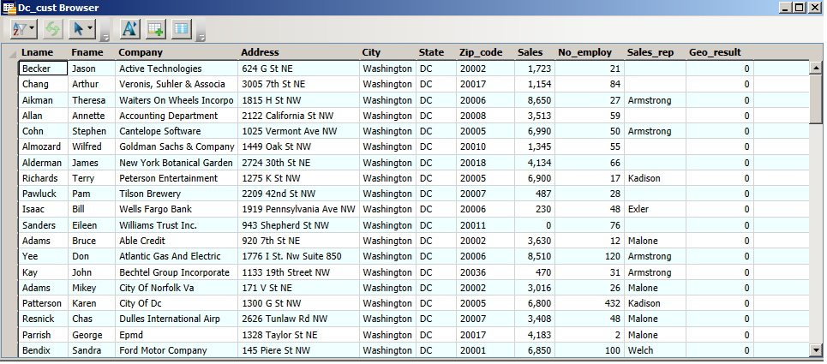The image size is (827, 364).
Task: Expand the first toolbar overflow options
Action: [x=105, y=37]
